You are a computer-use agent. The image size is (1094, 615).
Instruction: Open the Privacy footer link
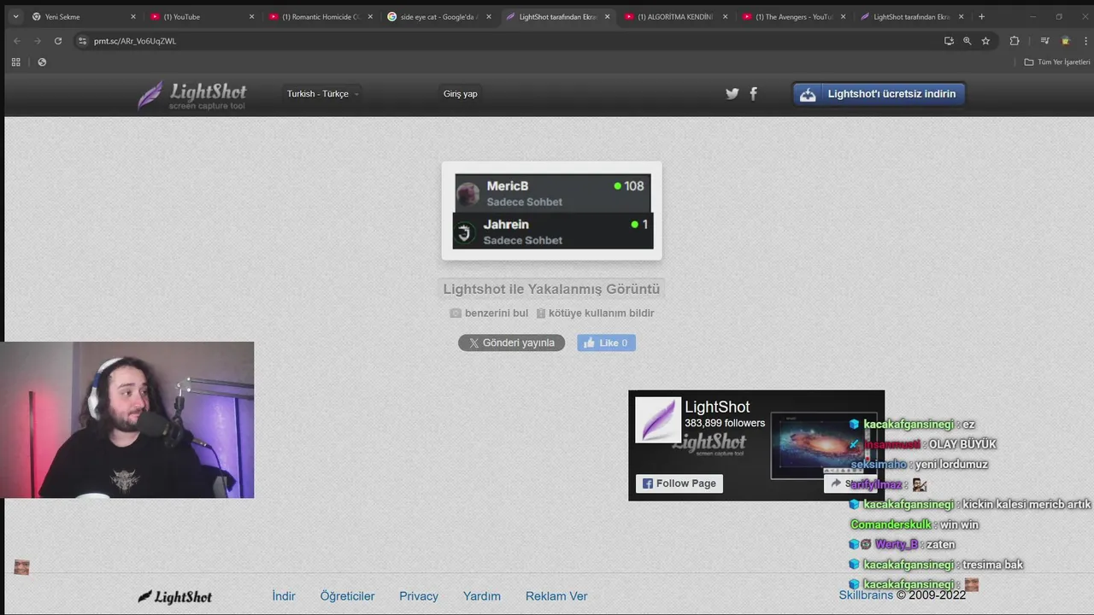[419, 596]
